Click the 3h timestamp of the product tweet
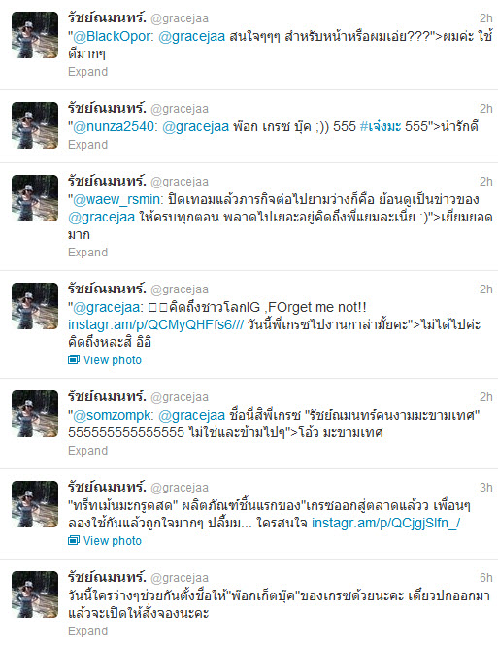Screen dimensions: 498x645 [486, 488]
